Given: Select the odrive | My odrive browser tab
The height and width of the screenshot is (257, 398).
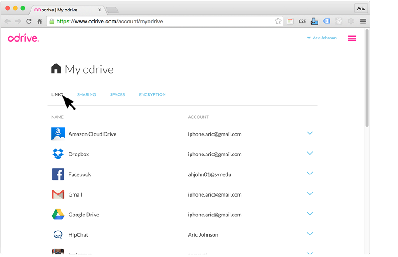Looking at the screenshot, I should tap(67, 10).
